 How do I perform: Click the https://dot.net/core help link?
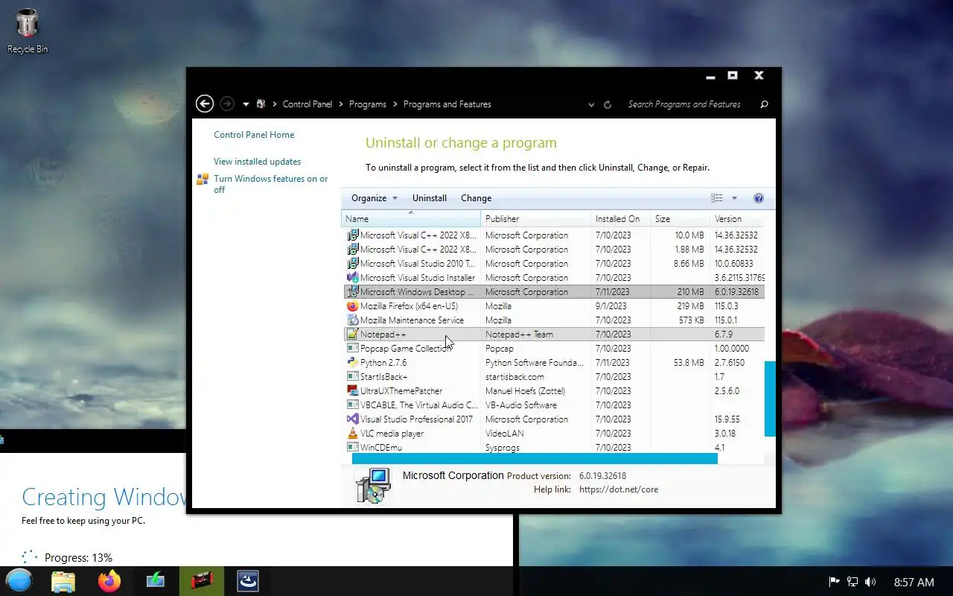pos(619,489)
